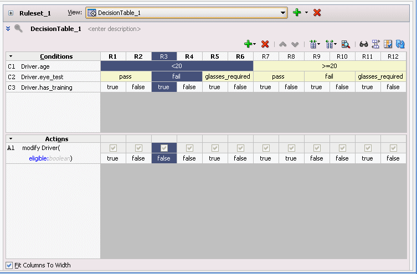Click 'glasses_required' cell under R11-R12

[x=380, y=76]
